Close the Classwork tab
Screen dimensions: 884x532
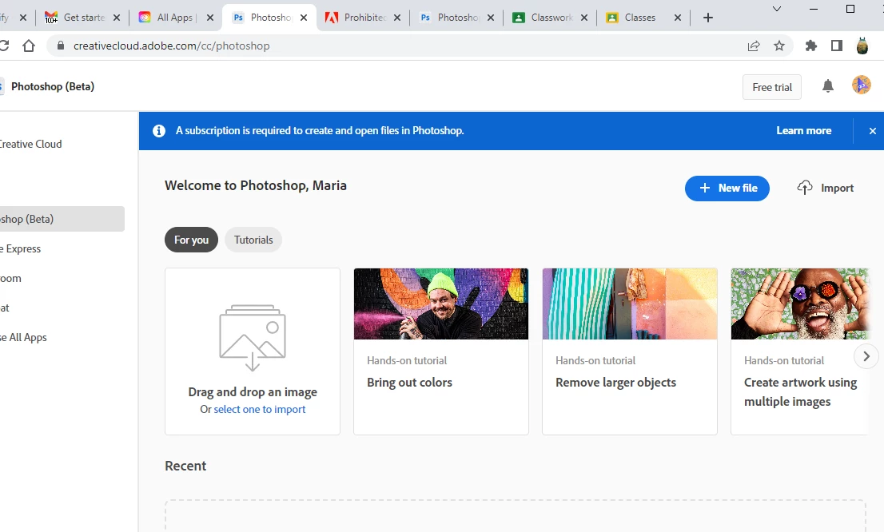(x=584, y=18)
